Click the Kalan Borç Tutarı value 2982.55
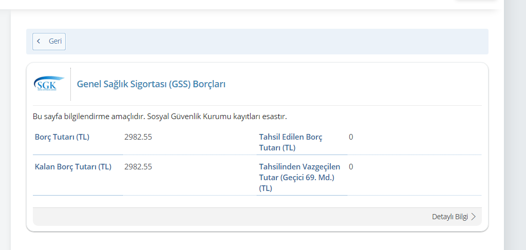The height and width of the screenshot is (250, 526). (x=138, y=166)
